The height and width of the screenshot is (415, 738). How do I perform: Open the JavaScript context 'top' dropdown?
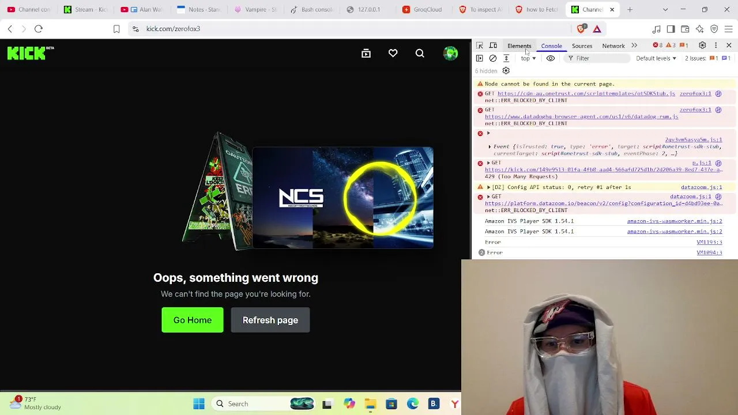click(x=529, y=58)
